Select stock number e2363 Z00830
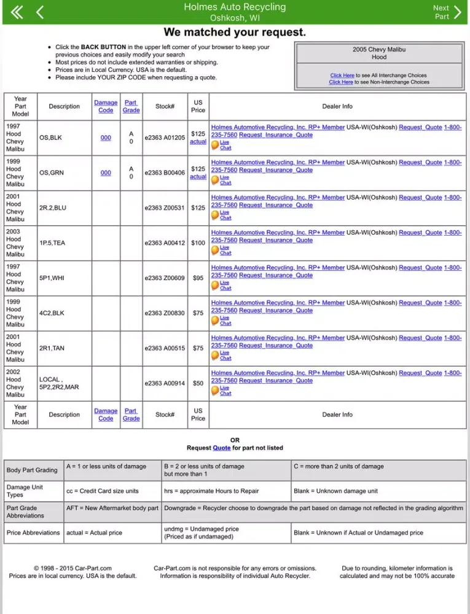470x614 pixels. tap(165, 313)
